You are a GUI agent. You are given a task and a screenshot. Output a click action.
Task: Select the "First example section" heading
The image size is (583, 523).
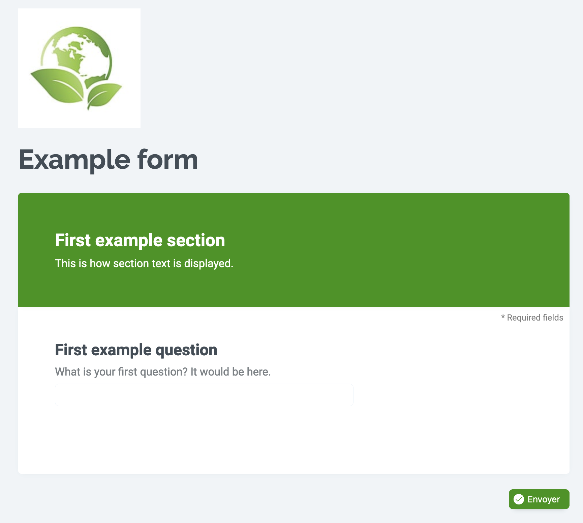(140, 240)
